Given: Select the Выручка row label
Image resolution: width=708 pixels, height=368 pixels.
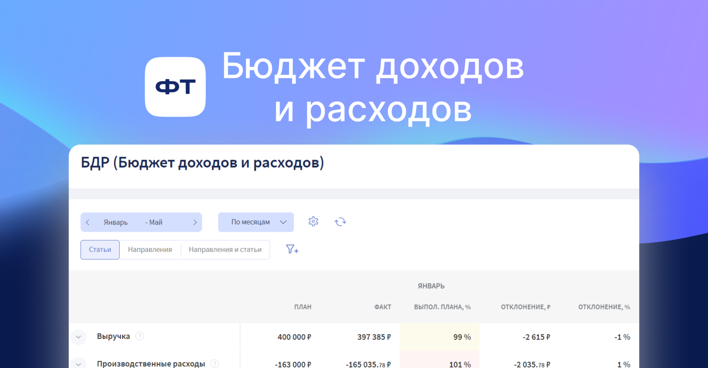Looking at the screenshot, I should tap(113, 336).
